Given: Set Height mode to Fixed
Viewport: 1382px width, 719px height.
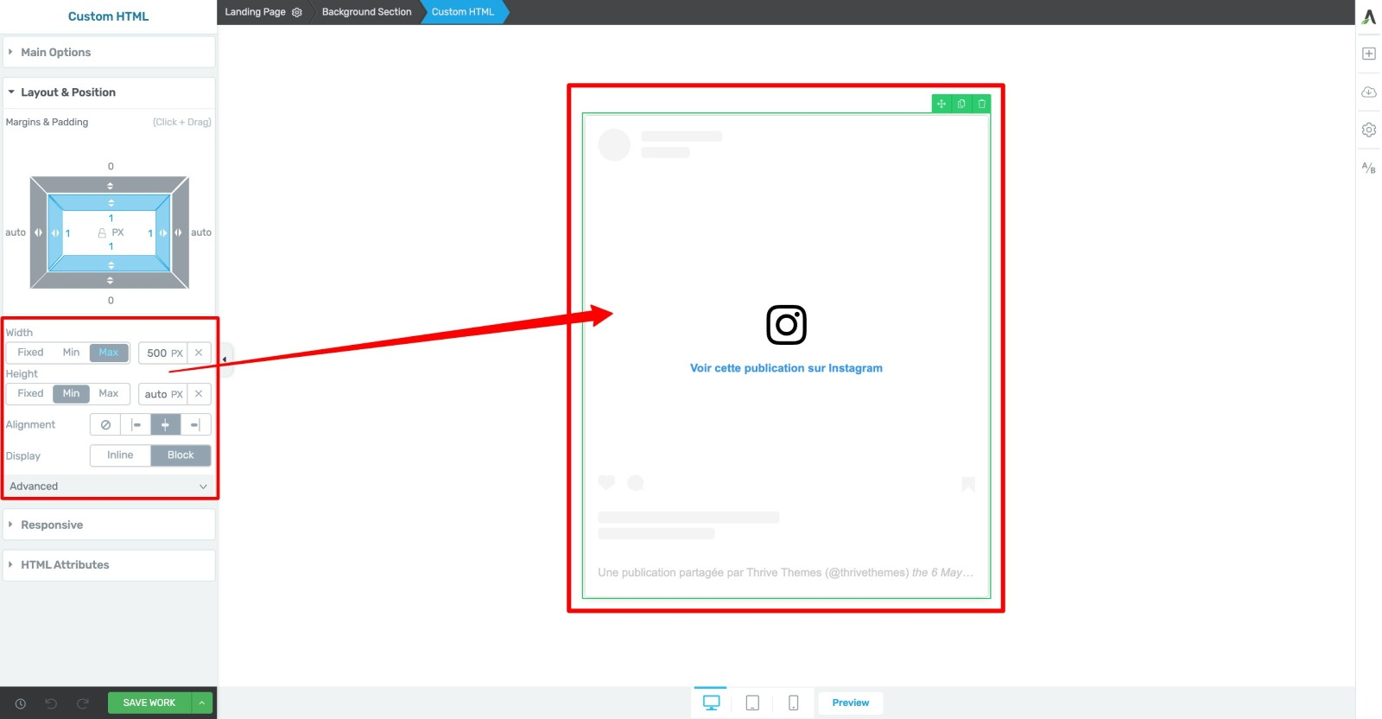Looking at the screenshot, I should coord(30,393).
